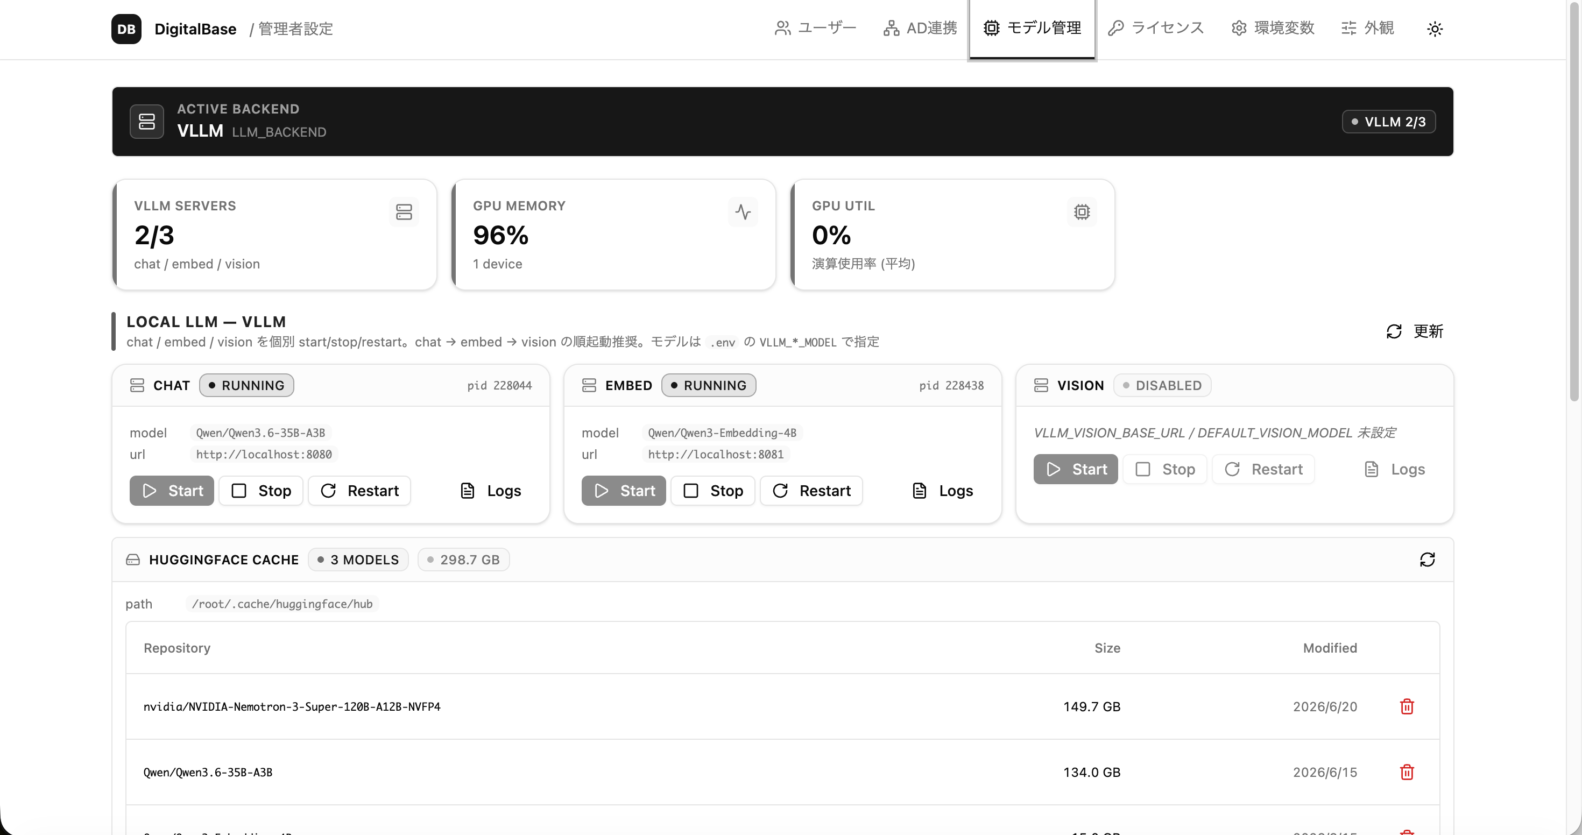Click the GPU Memory activity icon
Viewport: 1582px width, 835px height.
click(x=743, y=213)
